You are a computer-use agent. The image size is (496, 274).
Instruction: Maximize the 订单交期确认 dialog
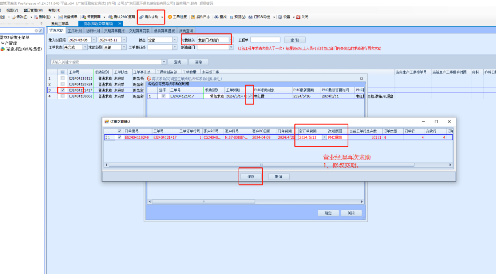(436, 122)
